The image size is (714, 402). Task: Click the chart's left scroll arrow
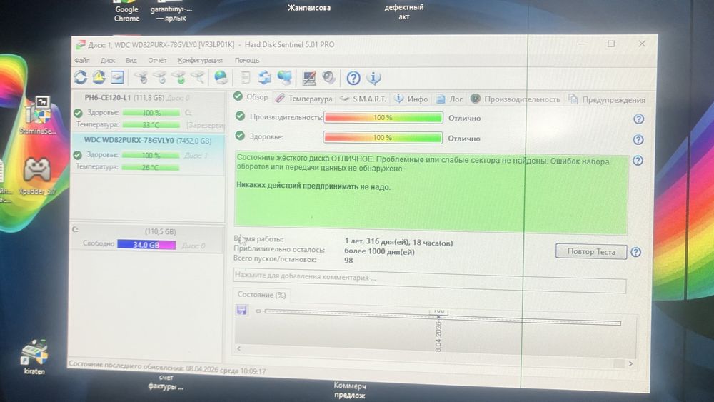click(x=239, y=348)
